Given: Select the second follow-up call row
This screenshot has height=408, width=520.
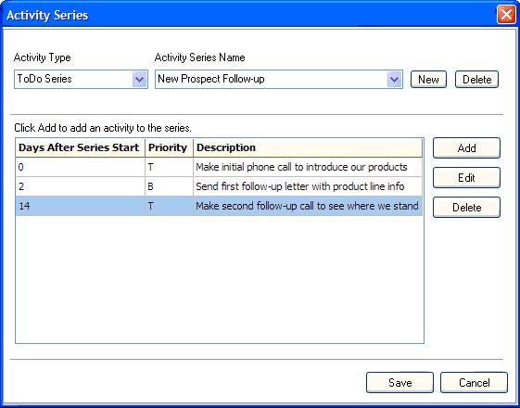Looking at the screenshot, I should click(219, 206).
